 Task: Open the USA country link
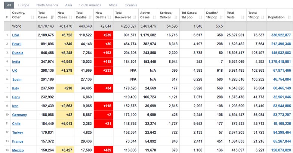[16, 35]
